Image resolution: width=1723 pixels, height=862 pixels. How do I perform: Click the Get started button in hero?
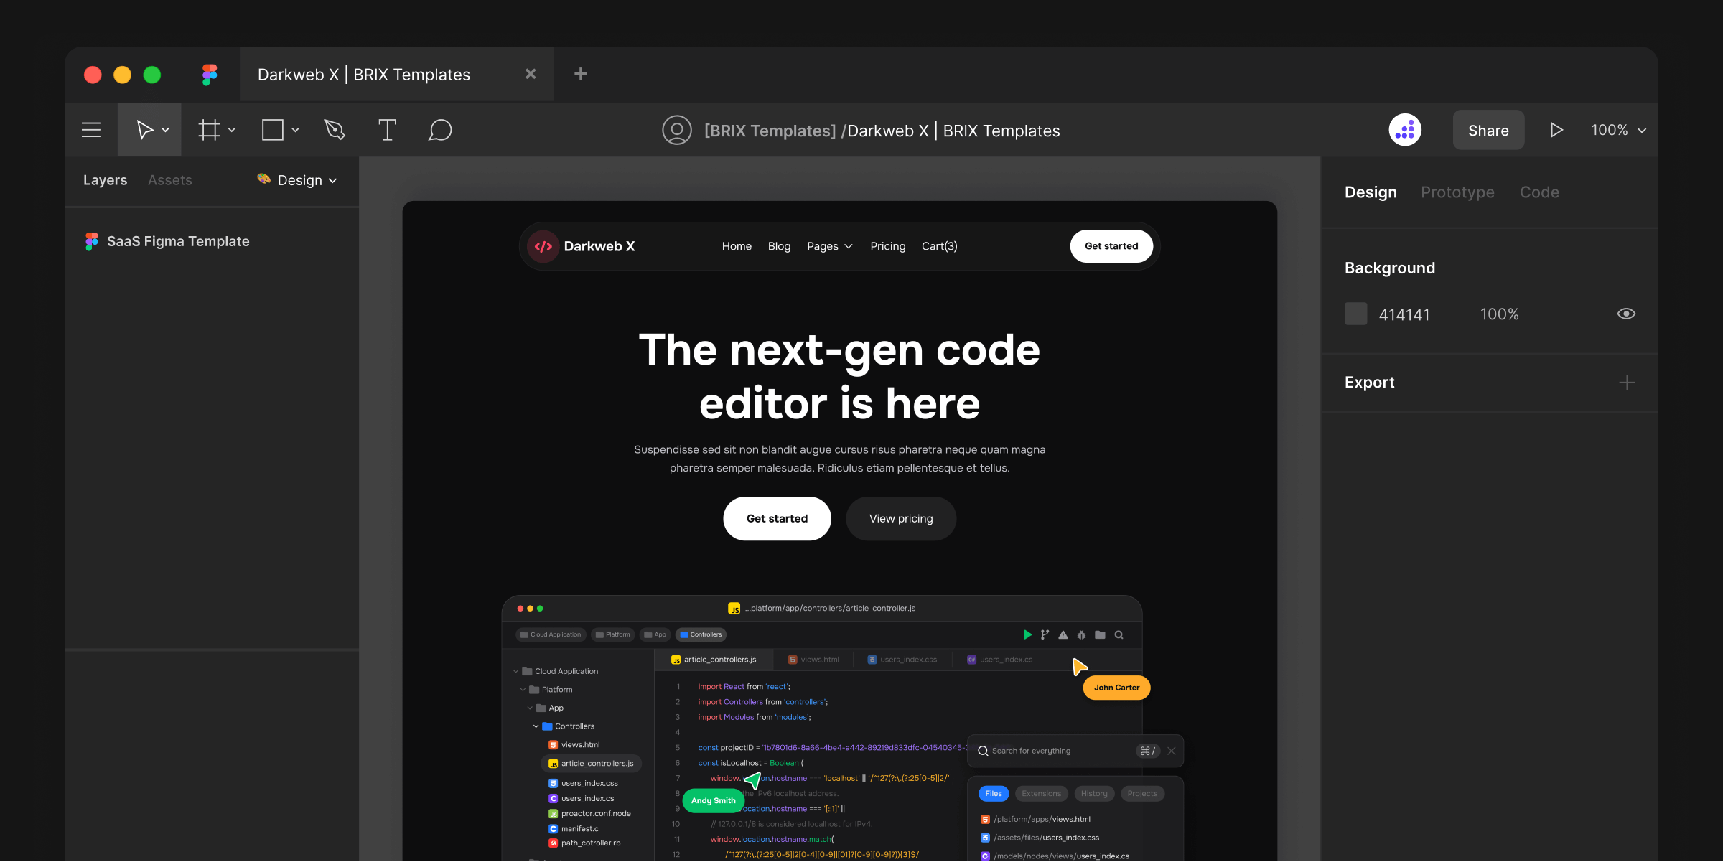(x=778, y=518)
